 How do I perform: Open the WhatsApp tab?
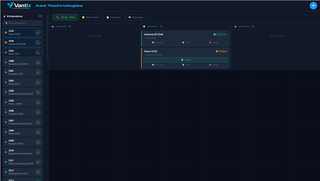[x=135, y=17]
